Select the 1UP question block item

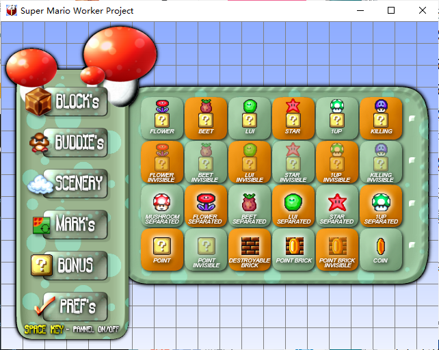(337, 118)
